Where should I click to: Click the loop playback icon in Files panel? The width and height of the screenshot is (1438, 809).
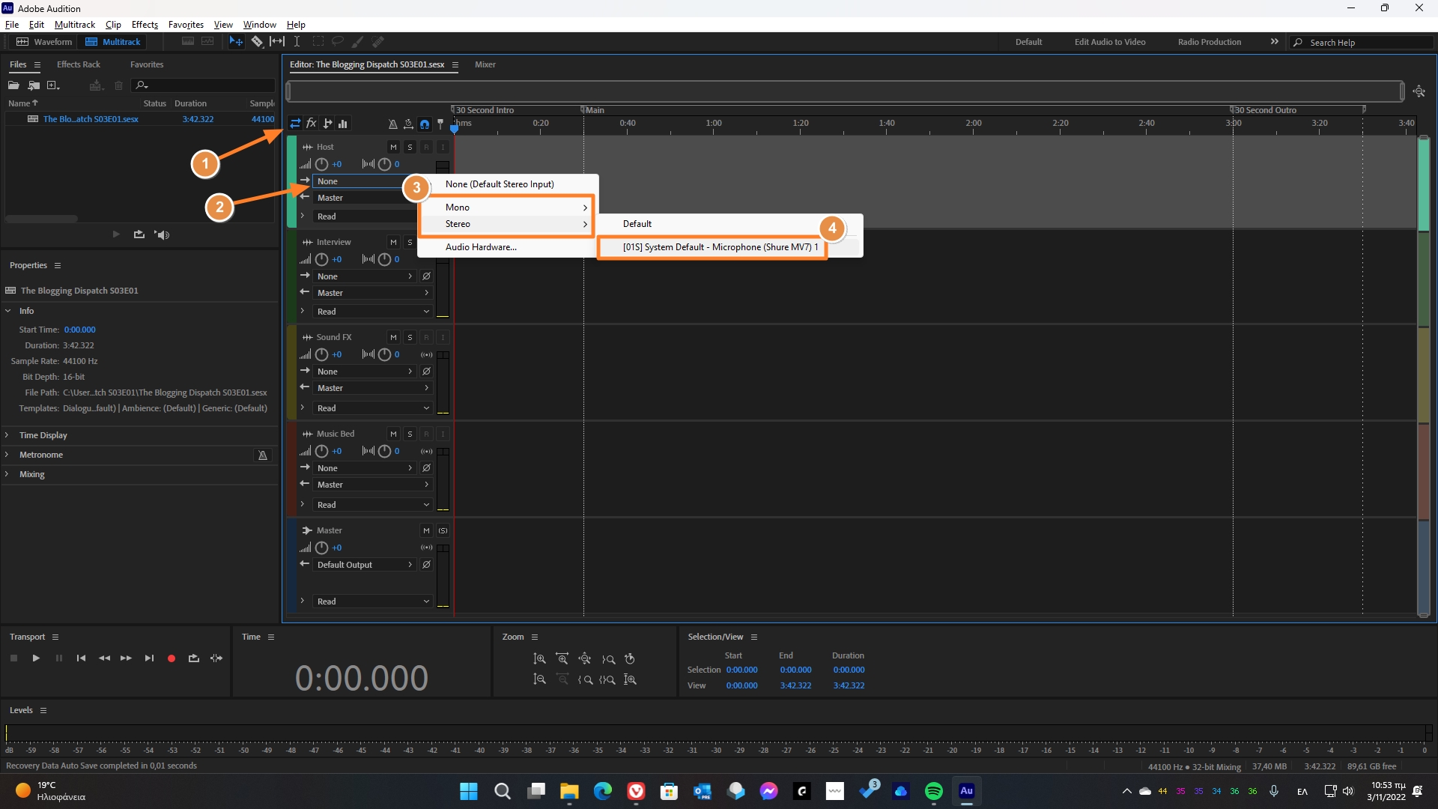point(139,234)
